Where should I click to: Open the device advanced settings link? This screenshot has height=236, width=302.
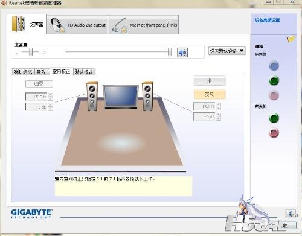(267, 20)
